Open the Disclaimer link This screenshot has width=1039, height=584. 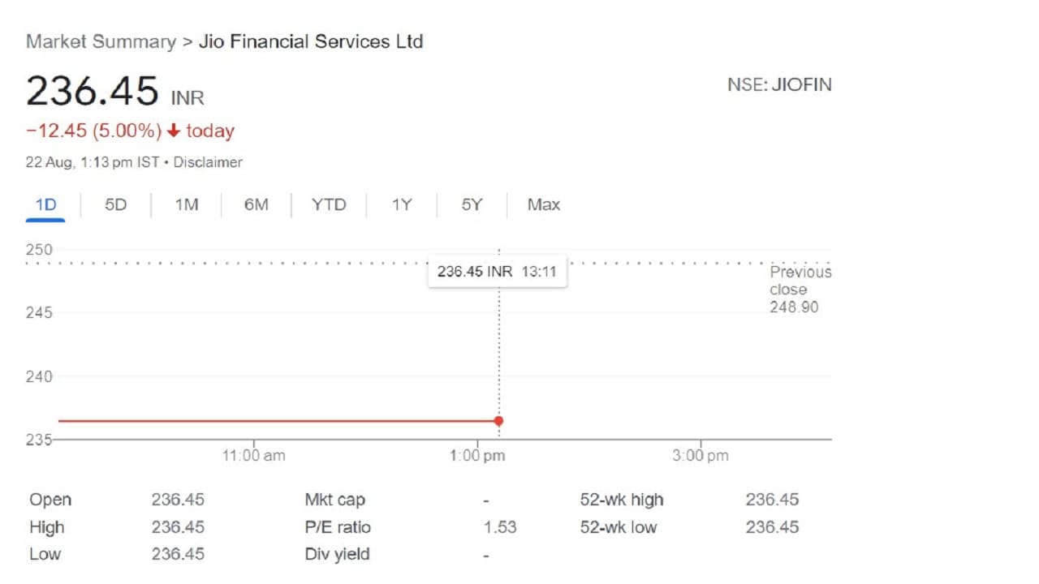(208, 162)
